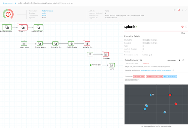
Task: Open the Disable Service step
Action: (x=40, y=43)
